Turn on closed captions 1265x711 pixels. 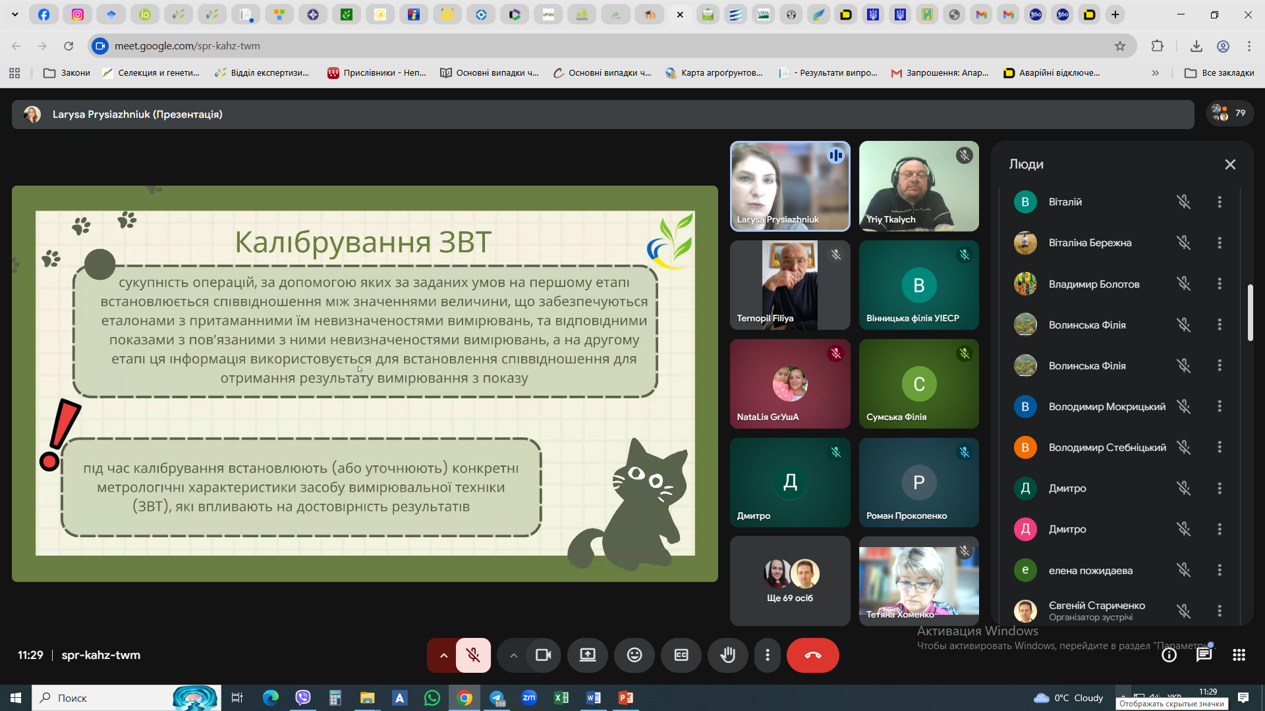point(681,655)
